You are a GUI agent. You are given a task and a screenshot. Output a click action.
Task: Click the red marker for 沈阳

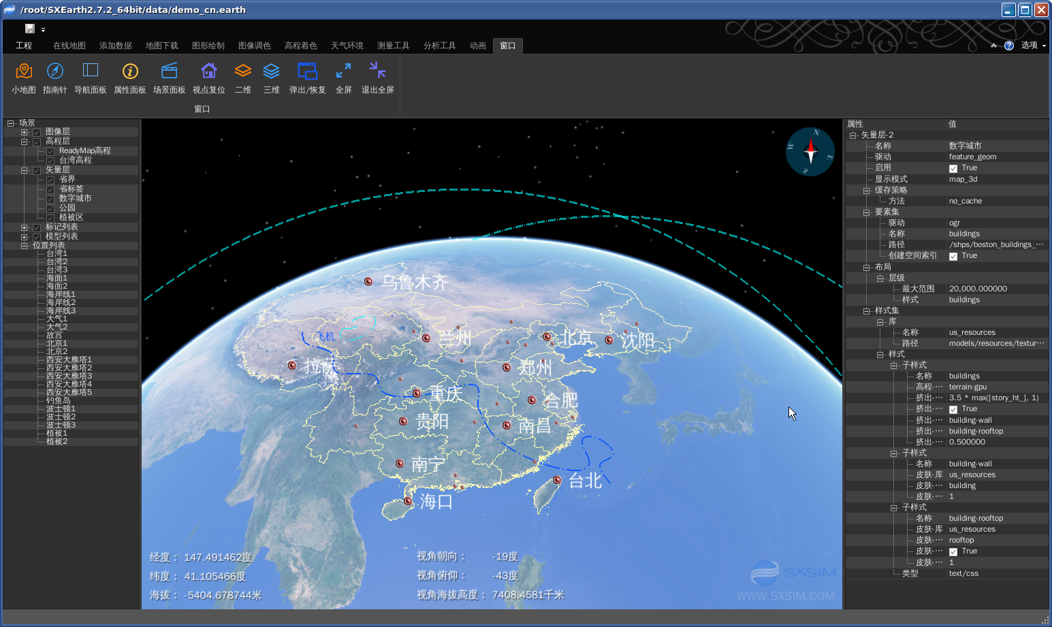pos(609,340)
